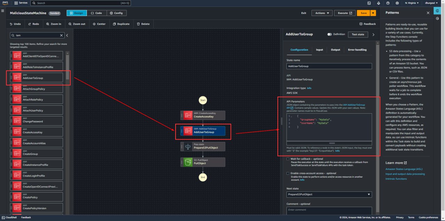Click the Test state button
Image resolution: width=445 pixels, height=221 pixels.
pyautogui.click(x=358, y=34)
